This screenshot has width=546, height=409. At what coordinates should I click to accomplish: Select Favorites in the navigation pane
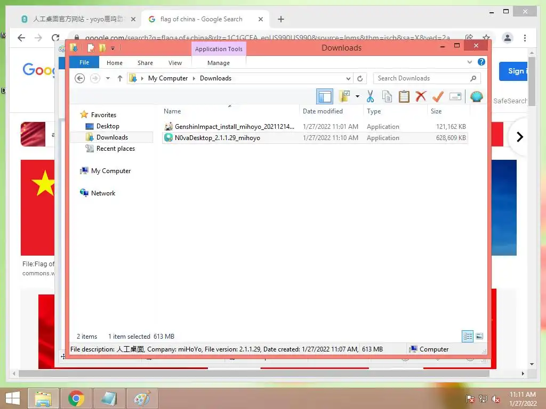click(x=103, y=115)
